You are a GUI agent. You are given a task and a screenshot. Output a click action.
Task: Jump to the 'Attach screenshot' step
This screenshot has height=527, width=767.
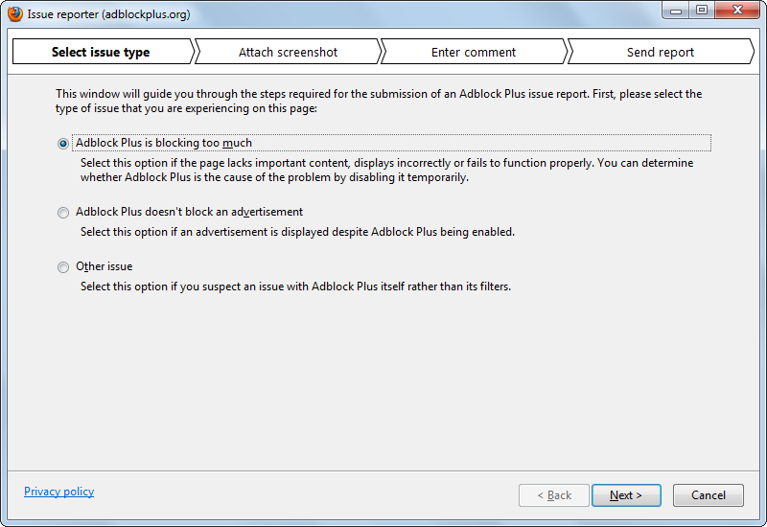(288, 52)
